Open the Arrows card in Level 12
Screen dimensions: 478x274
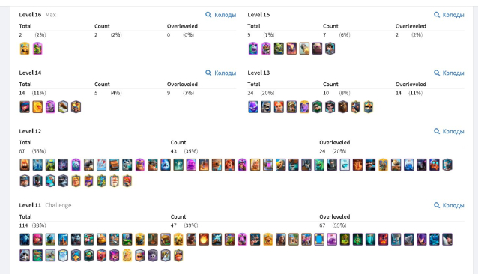pos(101,165)
